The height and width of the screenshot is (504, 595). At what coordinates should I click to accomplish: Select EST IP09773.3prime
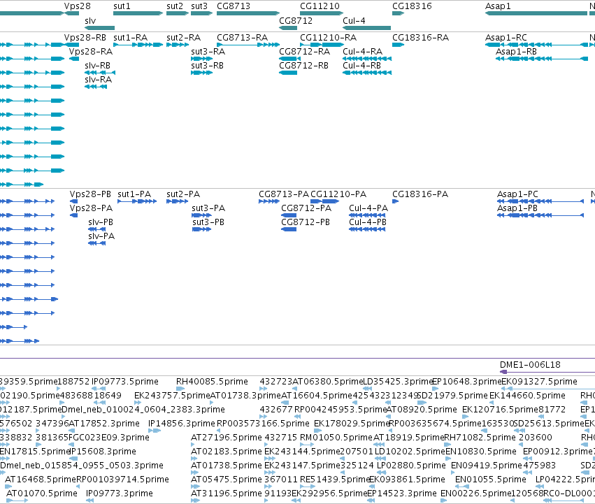pos(120,494)
